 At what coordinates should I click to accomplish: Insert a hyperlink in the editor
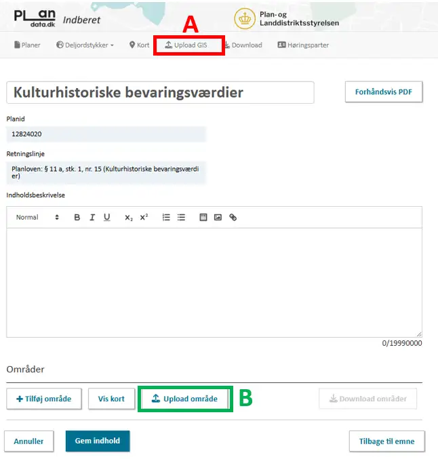pyautogui.click(x=233, y=218)
